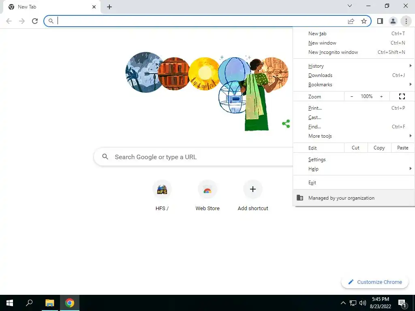Image resolution: width=415 pixels, height=311 pixels.
Task: Open the profile avatar icon
Action: point(393,21)
